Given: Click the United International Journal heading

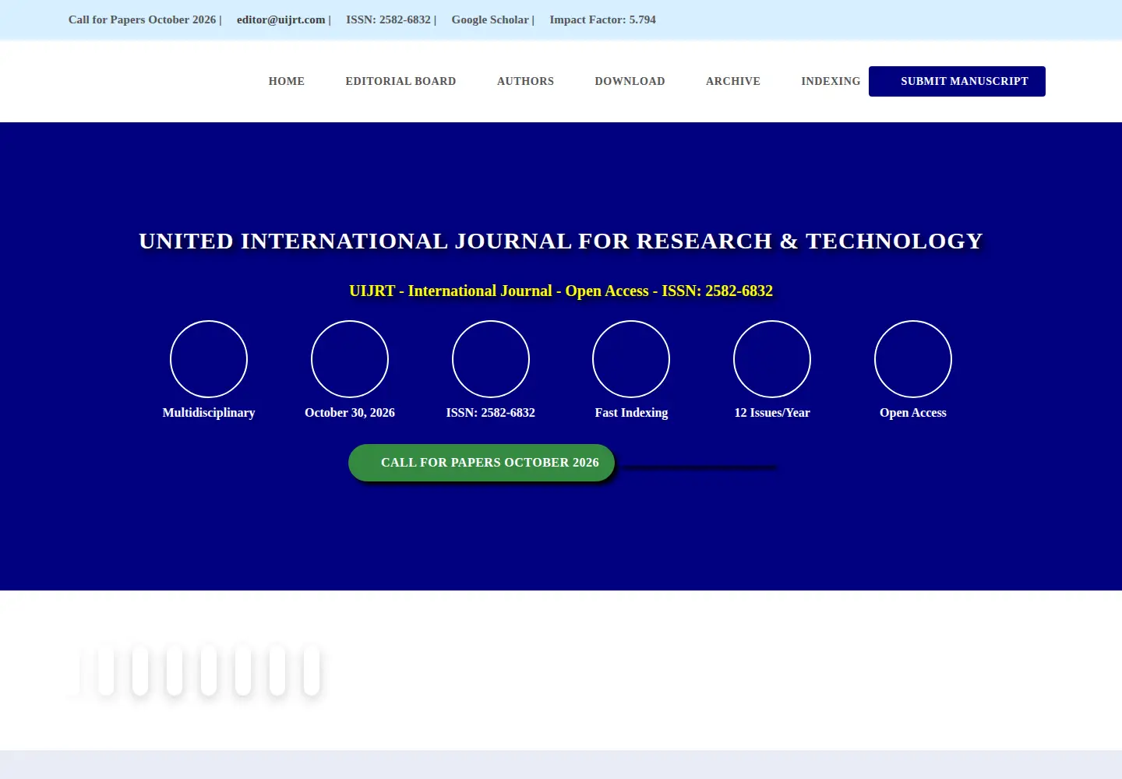Looking at the screenshot, I should tap(561, 241).
